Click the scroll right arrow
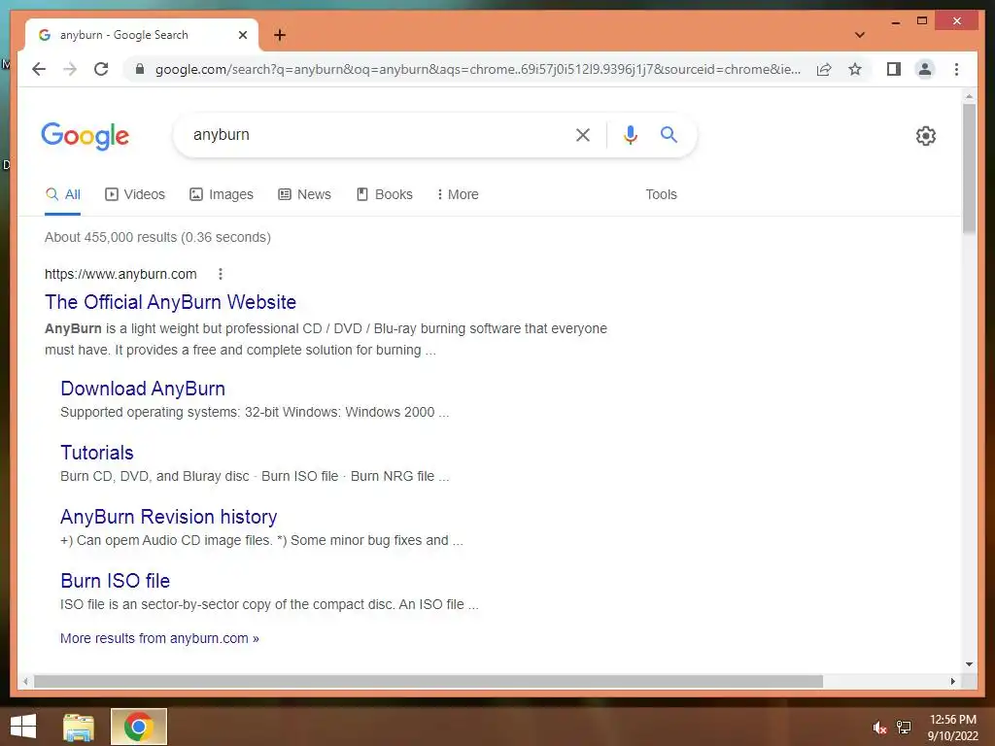The width and height of the screenshot is (995, 746). pyautogui.click(x=952, y=681)
